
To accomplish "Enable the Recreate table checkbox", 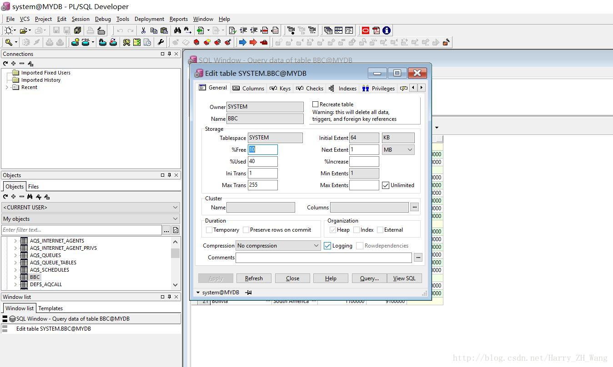I will click(315, 104).
